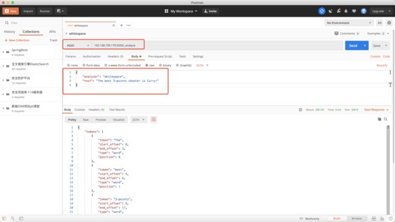Click the Bootcamp icon in status bar
Image resolution: width=395 pixels, height=222 pixels.
(x=301, y=218)
